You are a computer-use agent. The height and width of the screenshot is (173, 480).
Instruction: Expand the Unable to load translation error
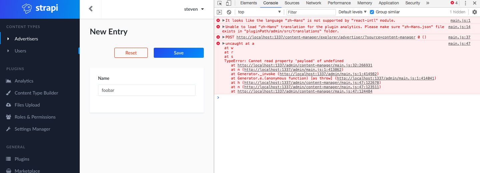pos(224,27)
